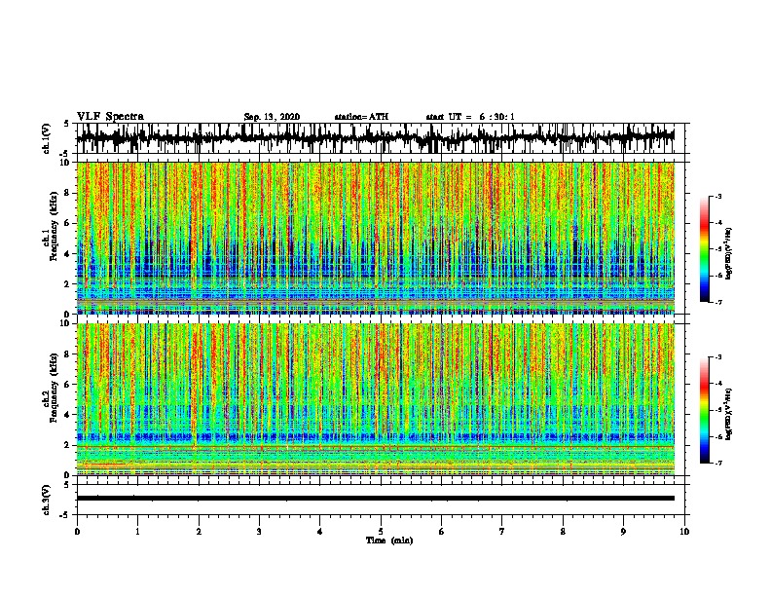This screenshot has width=771, height=596.
Task: Click the "start UT = 6:30:1" header text
Action: [x=470, y=117]
